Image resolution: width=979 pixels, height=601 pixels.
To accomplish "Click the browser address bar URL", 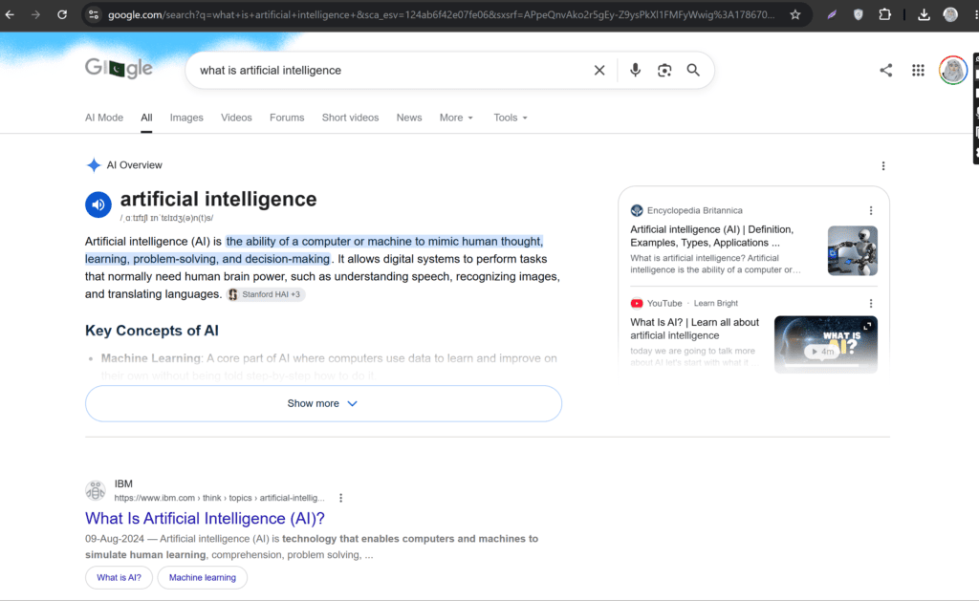I will tap(440, 14).
